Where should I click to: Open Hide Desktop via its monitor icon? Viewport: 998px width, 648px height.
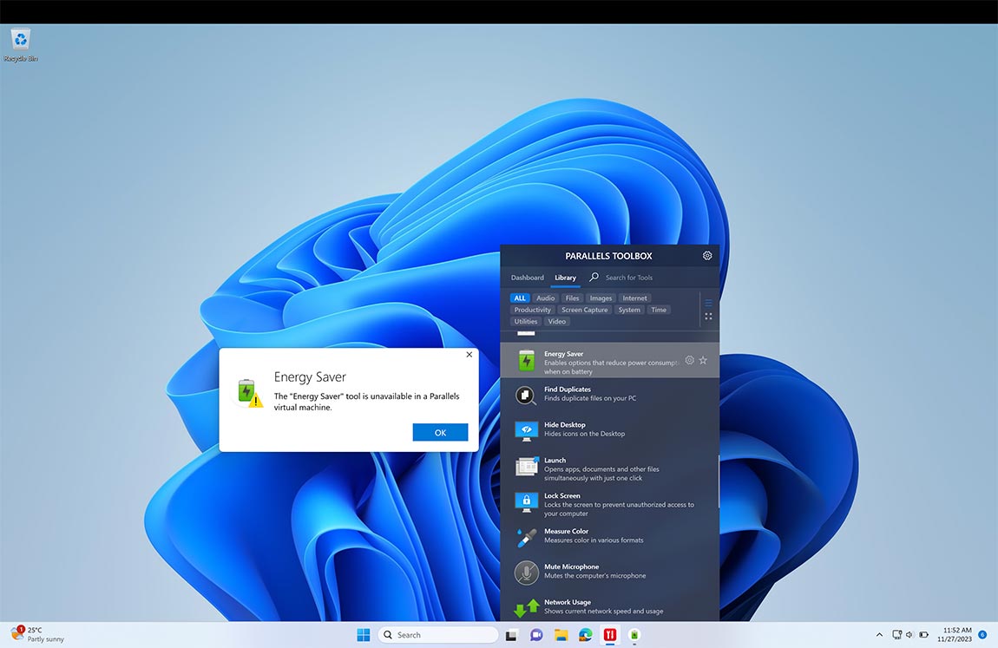pos(526,430)
